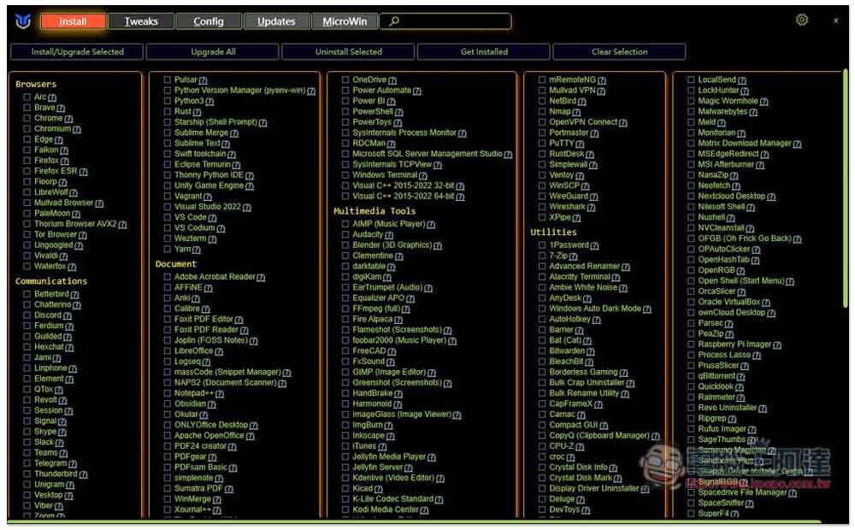
Task: Open the settings gear icon
Action: click(802, 21)
